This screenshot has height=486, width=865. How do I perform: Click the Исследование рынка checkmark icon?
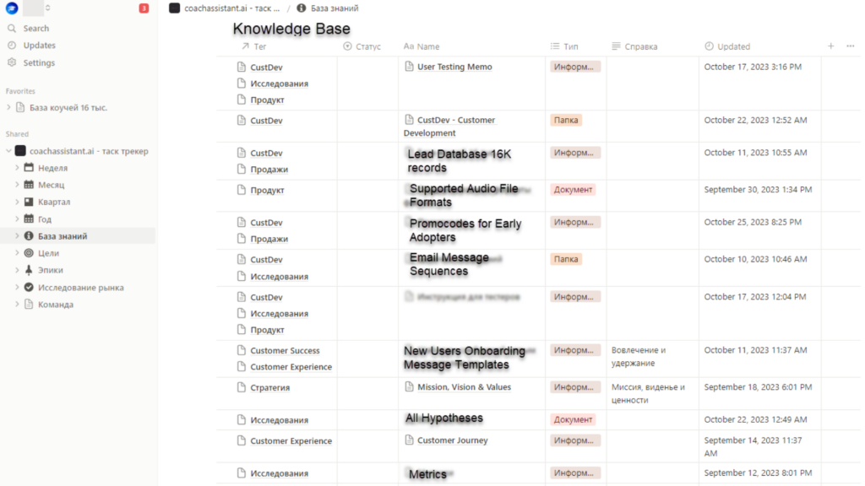(x=29, y=287)
